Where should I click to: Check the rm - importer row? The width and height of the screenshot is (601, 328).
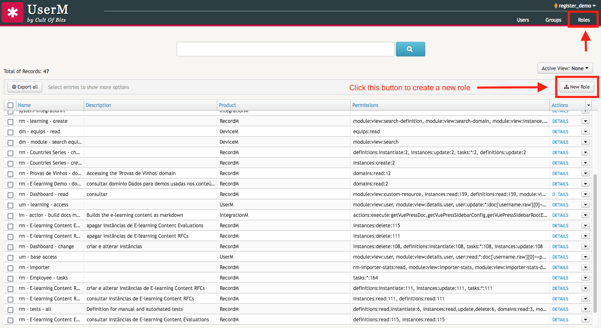point(10,268)
